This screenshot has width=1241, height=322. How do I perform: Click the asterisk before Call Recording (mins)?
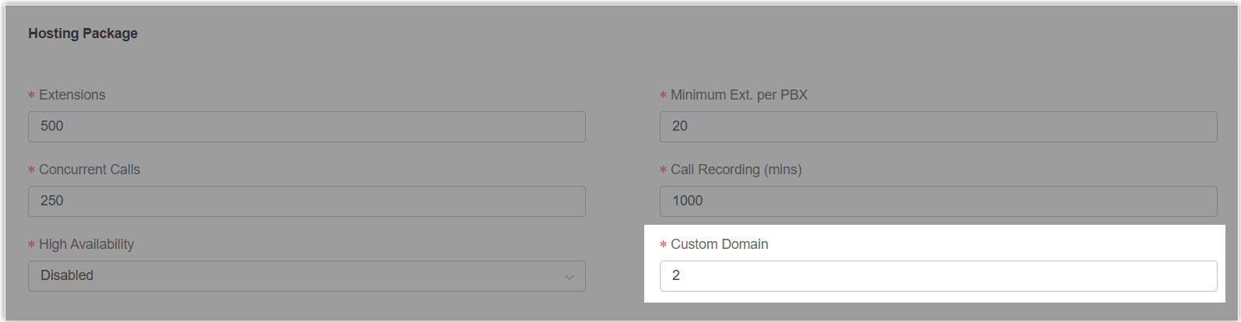click(664, 170)
